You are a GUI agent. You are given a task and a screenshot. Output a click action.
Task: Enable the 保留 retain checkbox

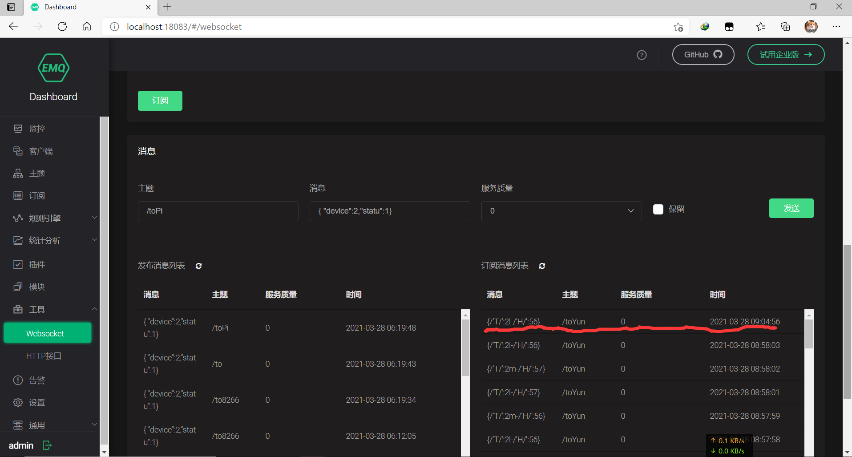click(x=658, y=209)
